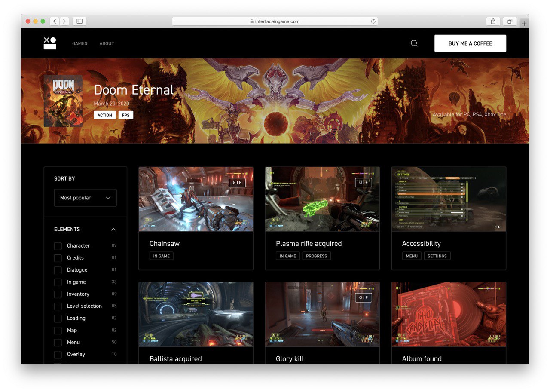Click the Progress tag under Plasma rifle acquired
The image size is (550, 392).
(x=317, y=256)
